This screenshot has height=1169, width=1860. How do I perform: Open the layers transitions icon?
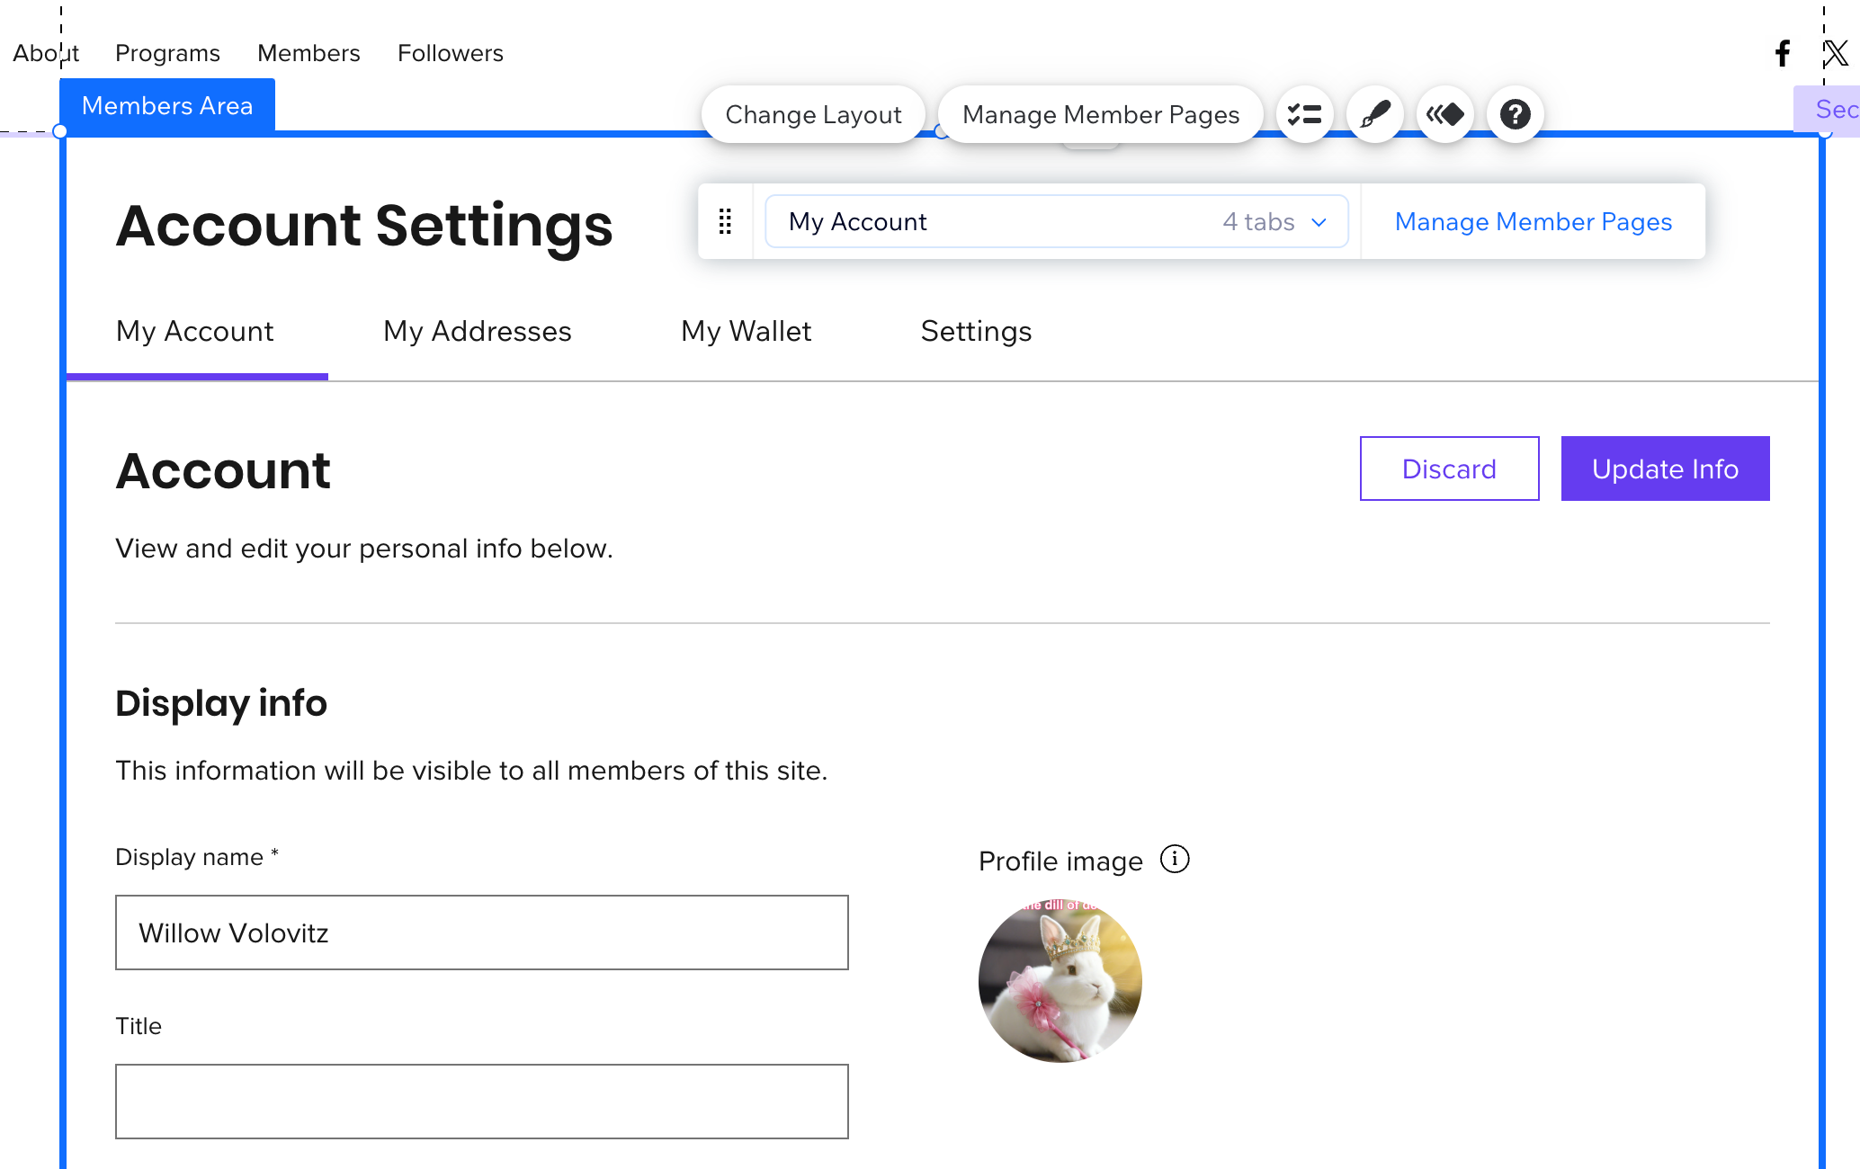(x=1444, y=114)
